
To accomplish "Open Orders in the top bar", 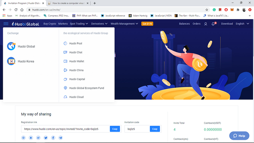I will 197,24.
